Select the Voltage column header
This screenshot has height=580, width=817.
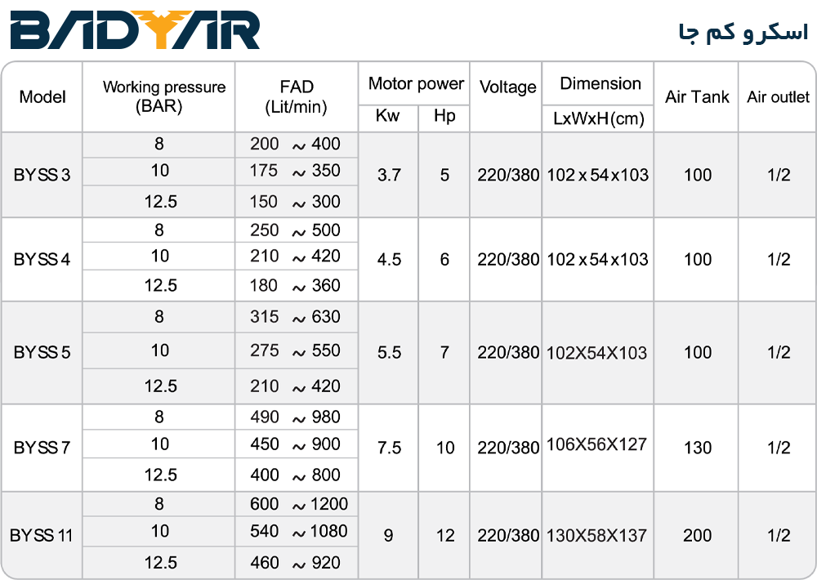[x=507, y=87]
